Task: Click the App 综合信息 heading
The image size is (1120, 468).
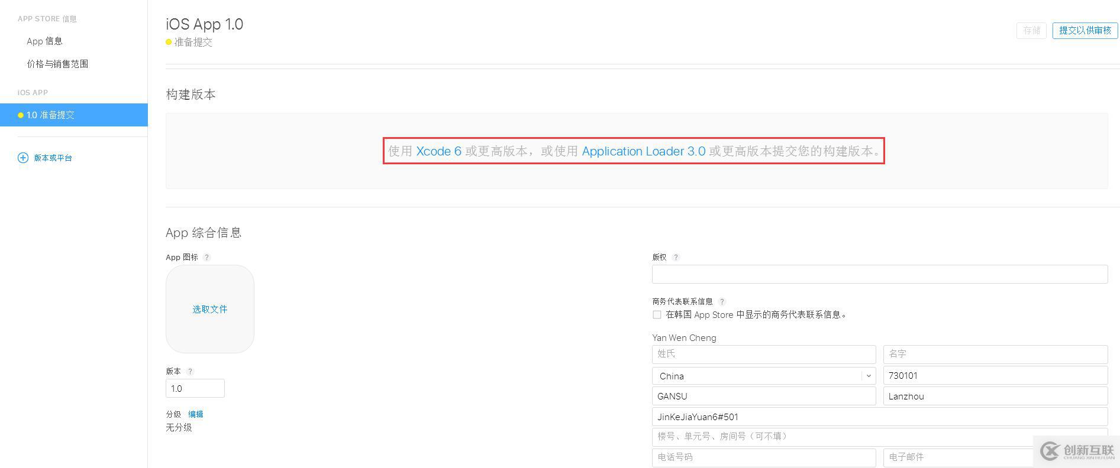Action: [x=204, y=233]
